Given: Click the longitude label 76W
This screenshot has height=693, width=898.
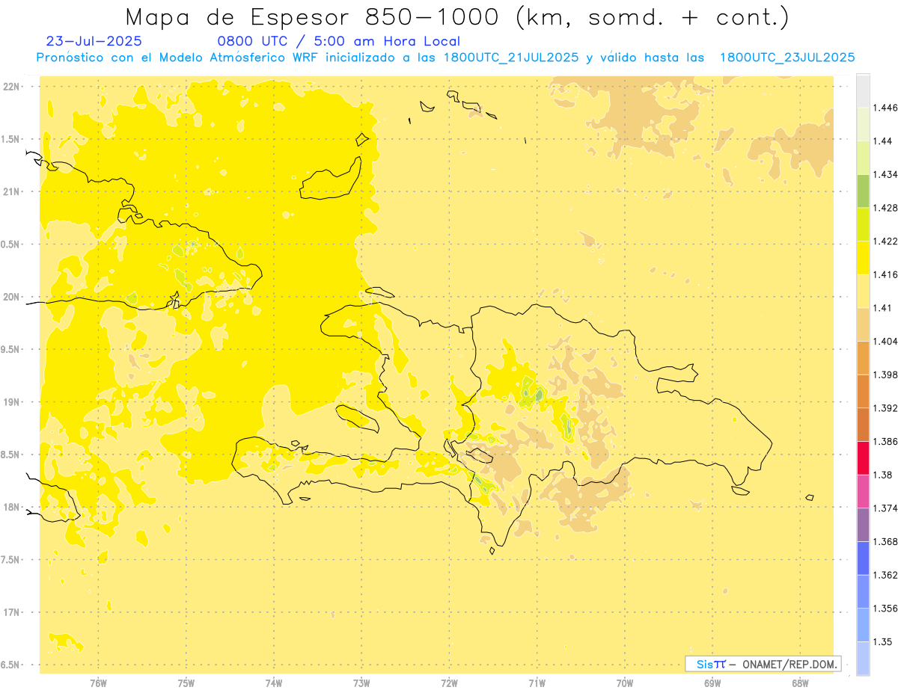Looking at the screenshot, I should [98, 683].
